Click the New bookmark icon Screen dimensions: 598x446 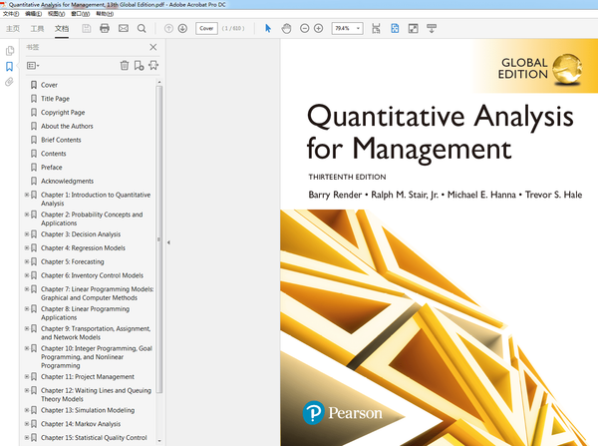pos(139,65)
